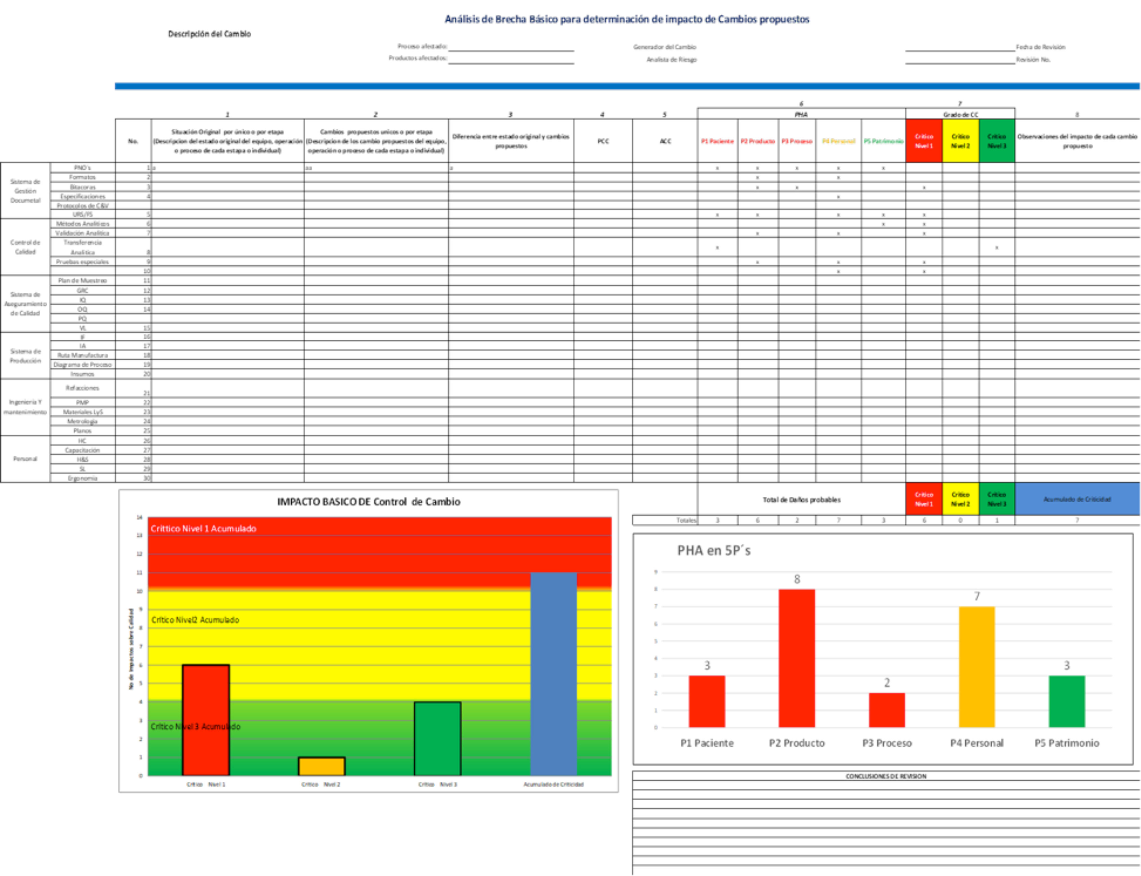Click the yellow Crítico Nivel 2 column header
This screenshot has width=1141, height=876.
click(x=960, y=141)
